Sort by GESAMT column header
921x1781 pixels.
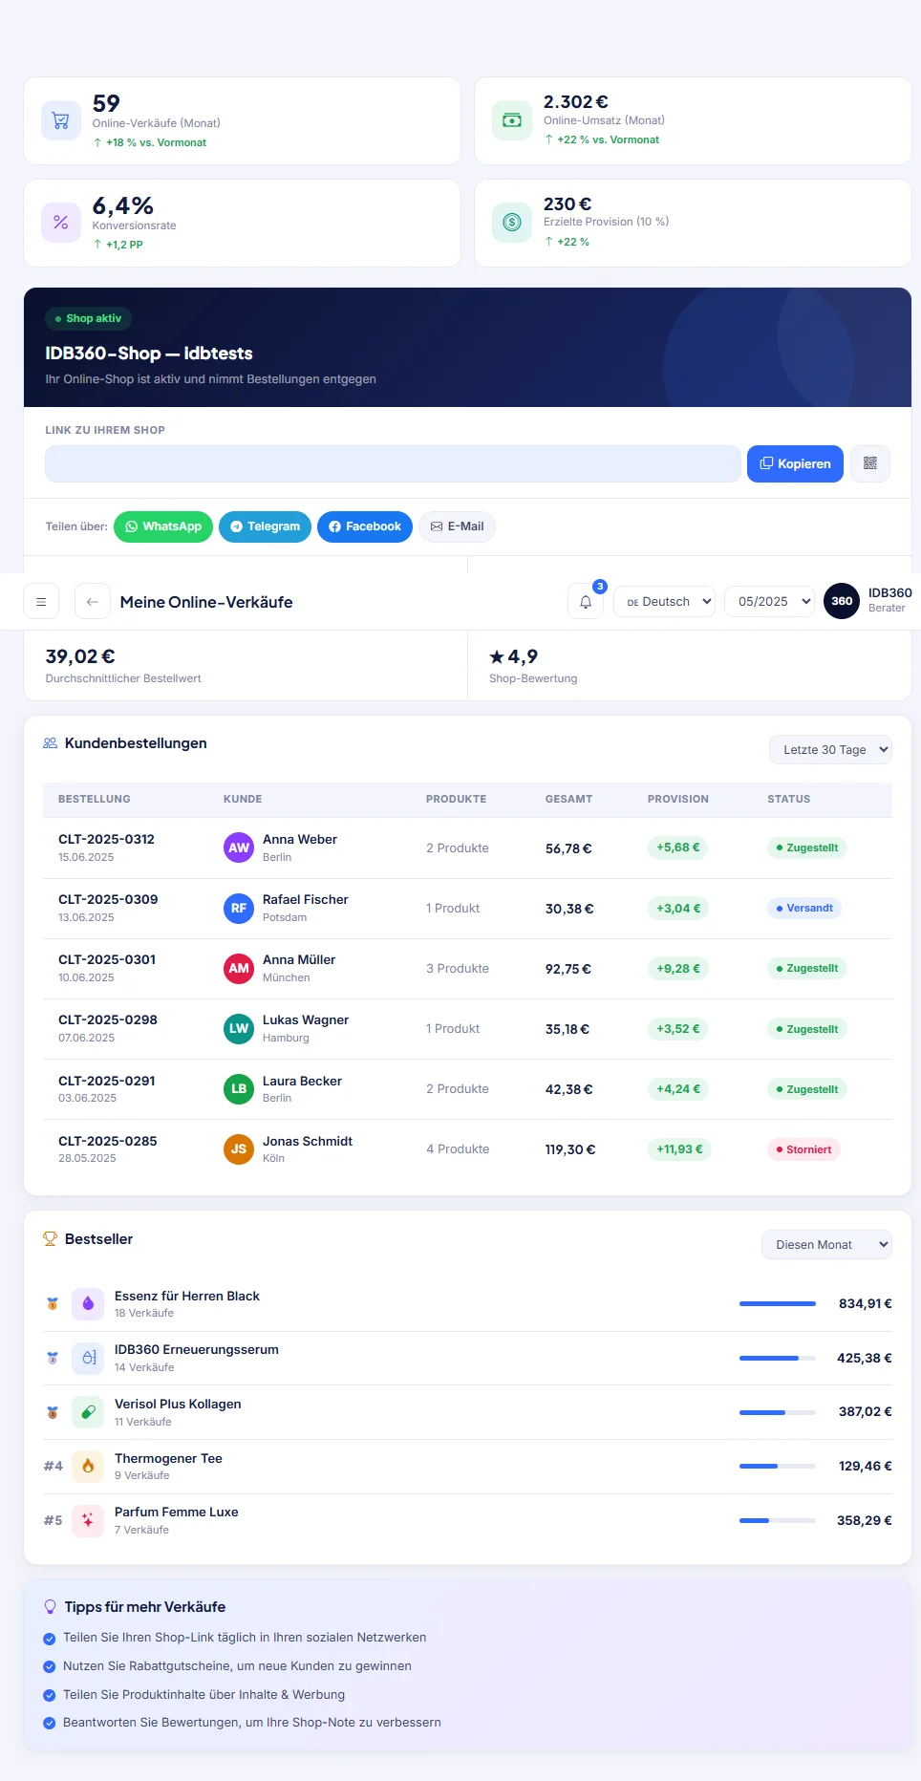tap(569, 799)
